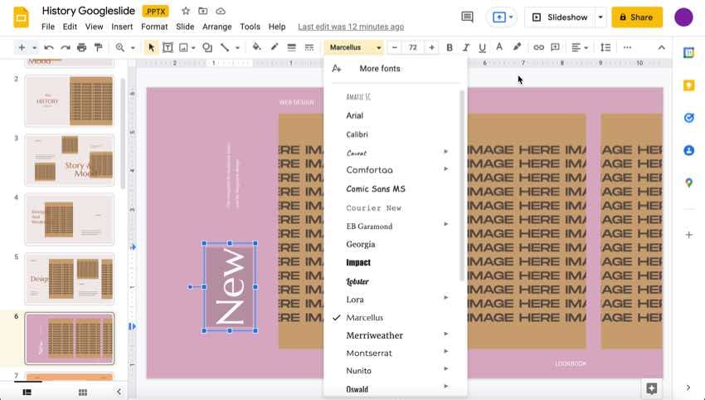Switch to filmstrip view

click(x=27, y=392)
